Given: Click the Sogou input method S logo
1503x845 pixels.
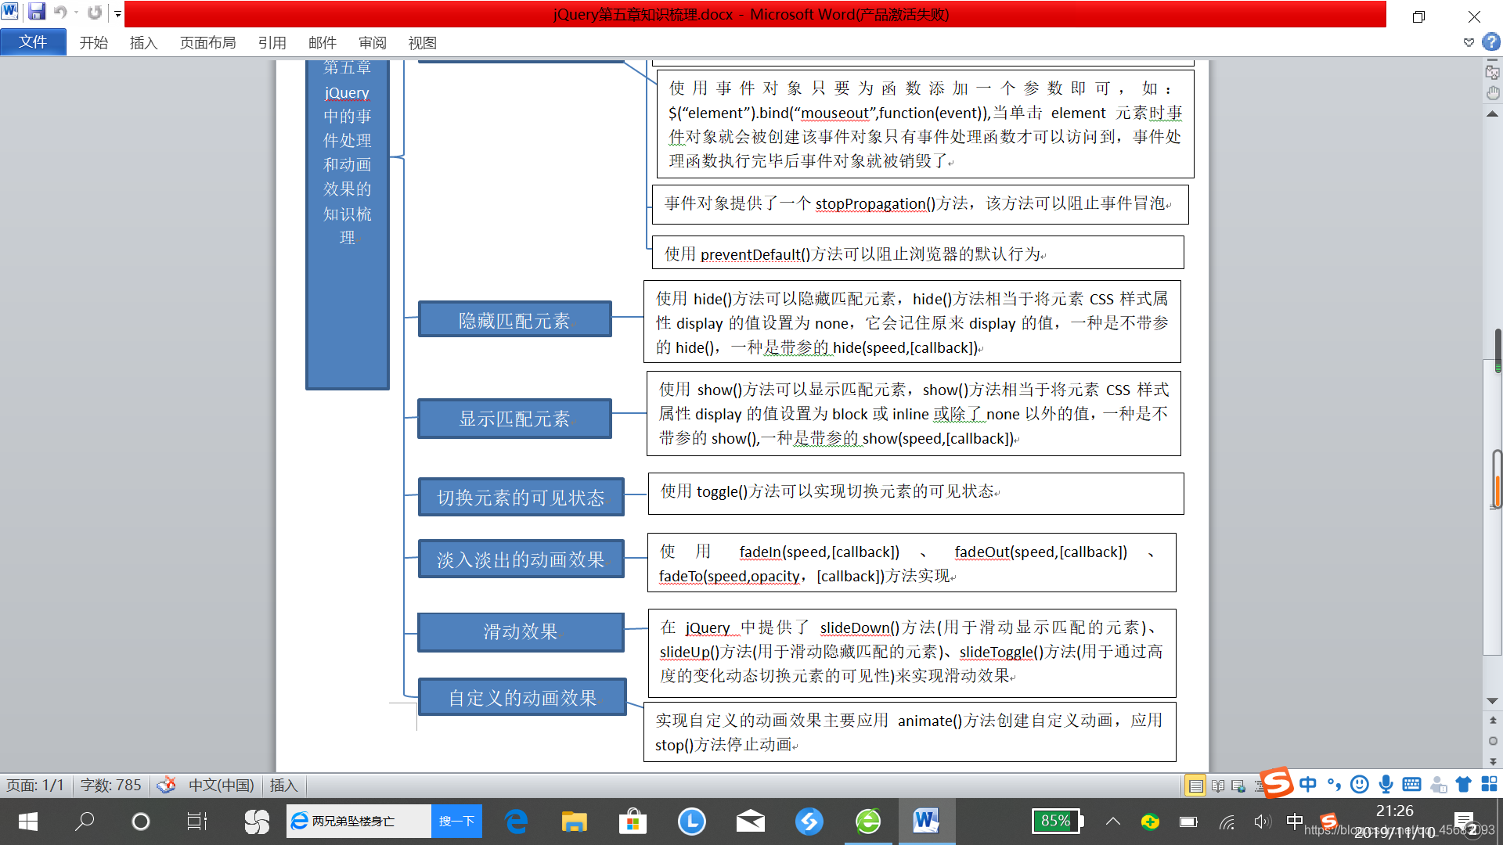Looking at the screenshot, I should [x=1276, y=782].
